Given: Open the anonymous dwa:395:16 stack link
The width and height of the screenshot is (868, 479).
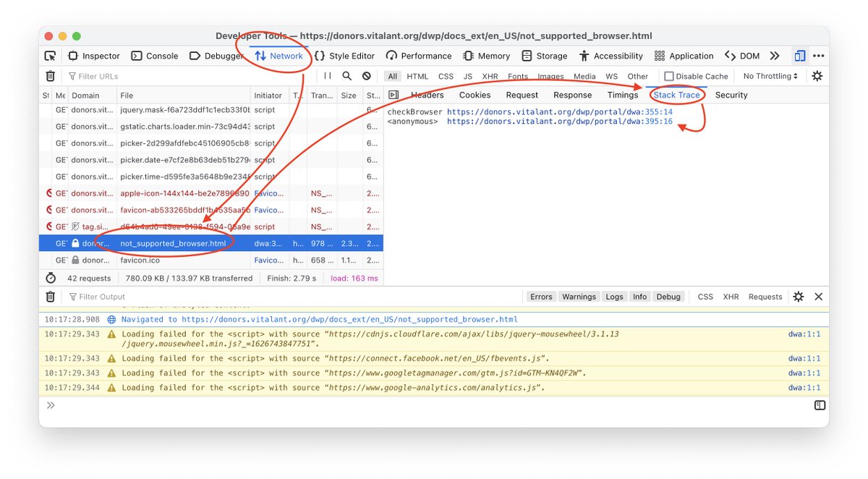Looking at the screenshot, I should tap(560, 122).
